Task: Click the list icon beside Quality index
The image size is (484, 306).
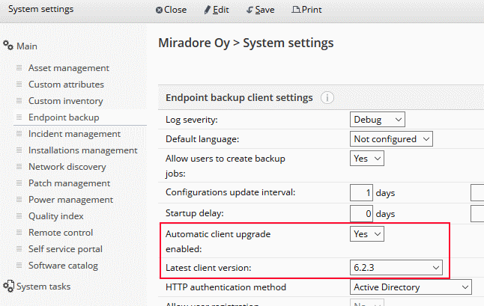Action: click(19, 216)
